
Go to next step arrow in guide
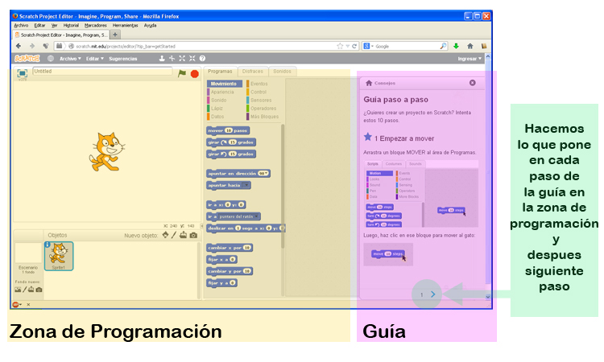pos(433,294)
